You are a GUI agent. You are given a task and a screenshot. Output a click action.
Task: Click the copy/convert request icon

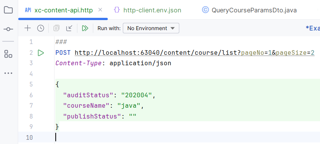(56, 28)
